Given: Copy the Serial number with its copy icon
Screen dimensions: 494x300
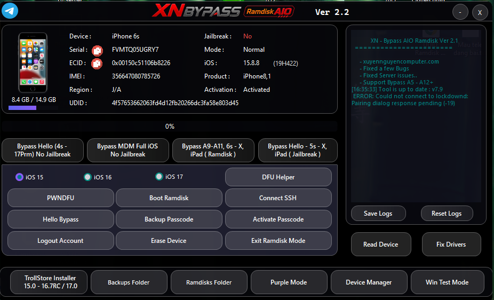Looking at the screenshot, I should [x=97, y=50].
